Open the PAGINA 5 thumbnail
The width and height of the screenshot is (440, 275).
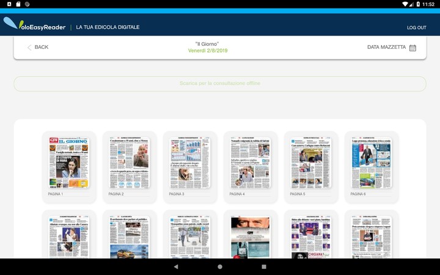click(x=311, y=163)
